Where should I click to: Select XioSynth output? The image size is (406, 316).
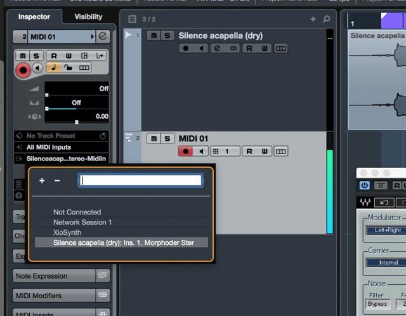coord(121,232)
